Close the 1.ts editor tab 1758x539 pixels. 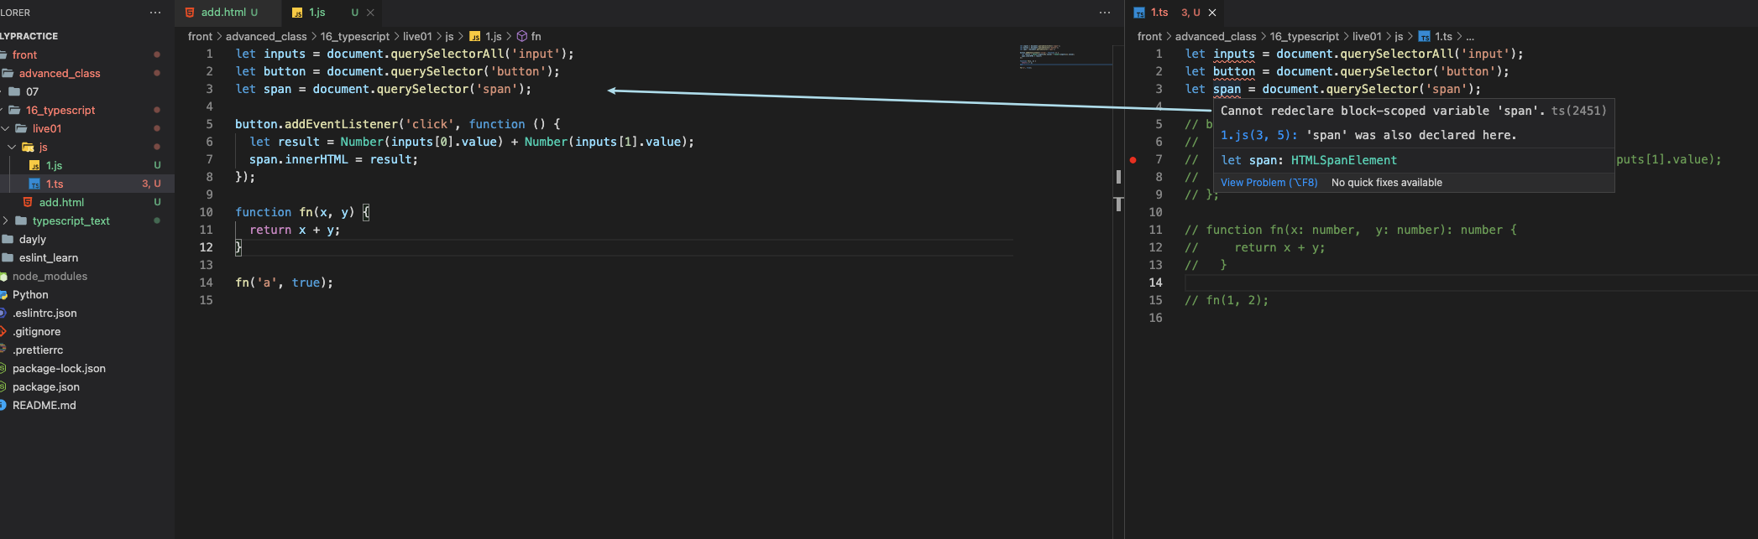tap(1212, 13)
